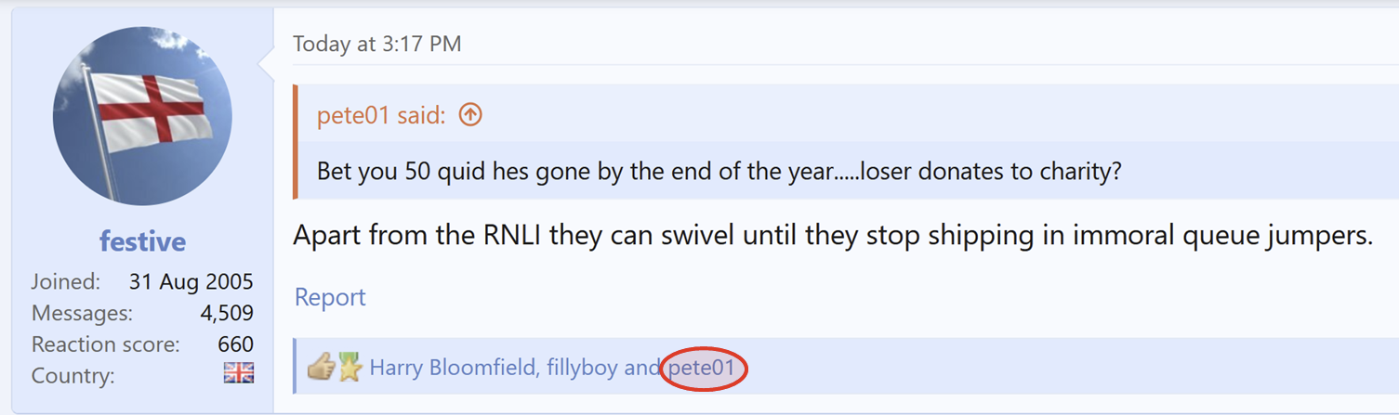Click the gold star medal reaction icon
The image size is (1399, 415).
click(349, 367)
